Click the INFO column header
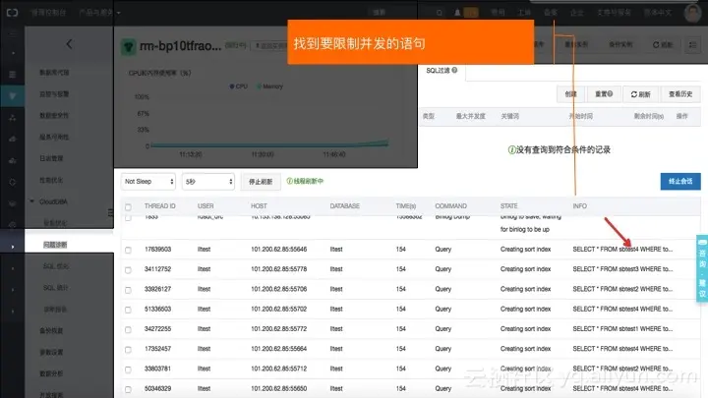The height and width of the screenshot is (398, 708). (x=580, y=205)
